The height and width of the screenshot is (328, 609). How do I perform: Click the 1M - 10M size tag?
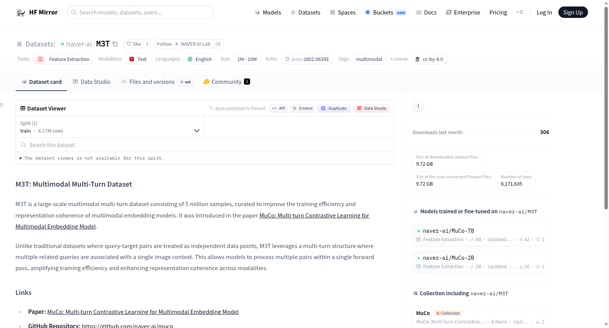pyautogui.click(x=247, y=59)
